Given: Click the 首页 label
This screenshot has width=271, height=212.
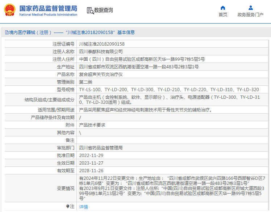Looking at the screenshot, I should pyautogui.click(x=223, y=15).
